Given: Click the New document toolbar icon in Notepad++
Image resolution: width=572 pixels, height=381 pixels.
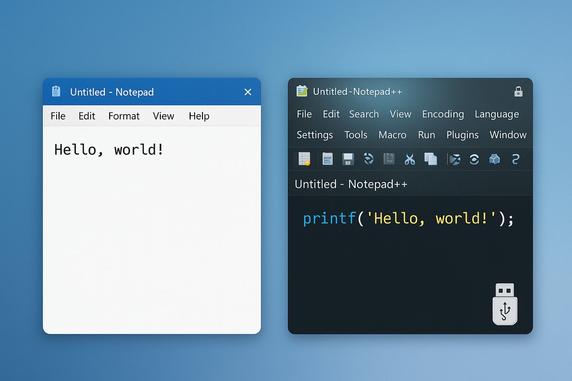Looking at the screenshot, I should coord(304,159).
